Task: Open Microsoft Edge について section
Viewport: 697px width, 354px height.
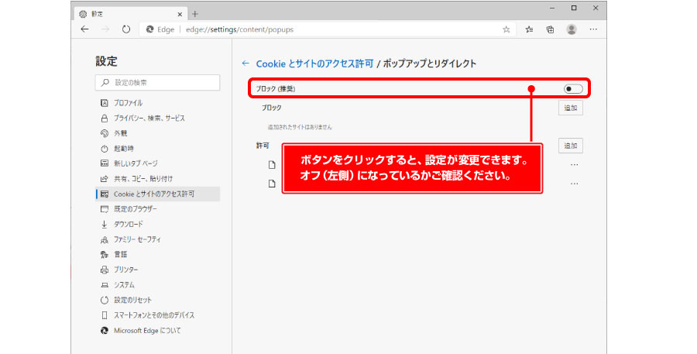Action: click(157, 331)
